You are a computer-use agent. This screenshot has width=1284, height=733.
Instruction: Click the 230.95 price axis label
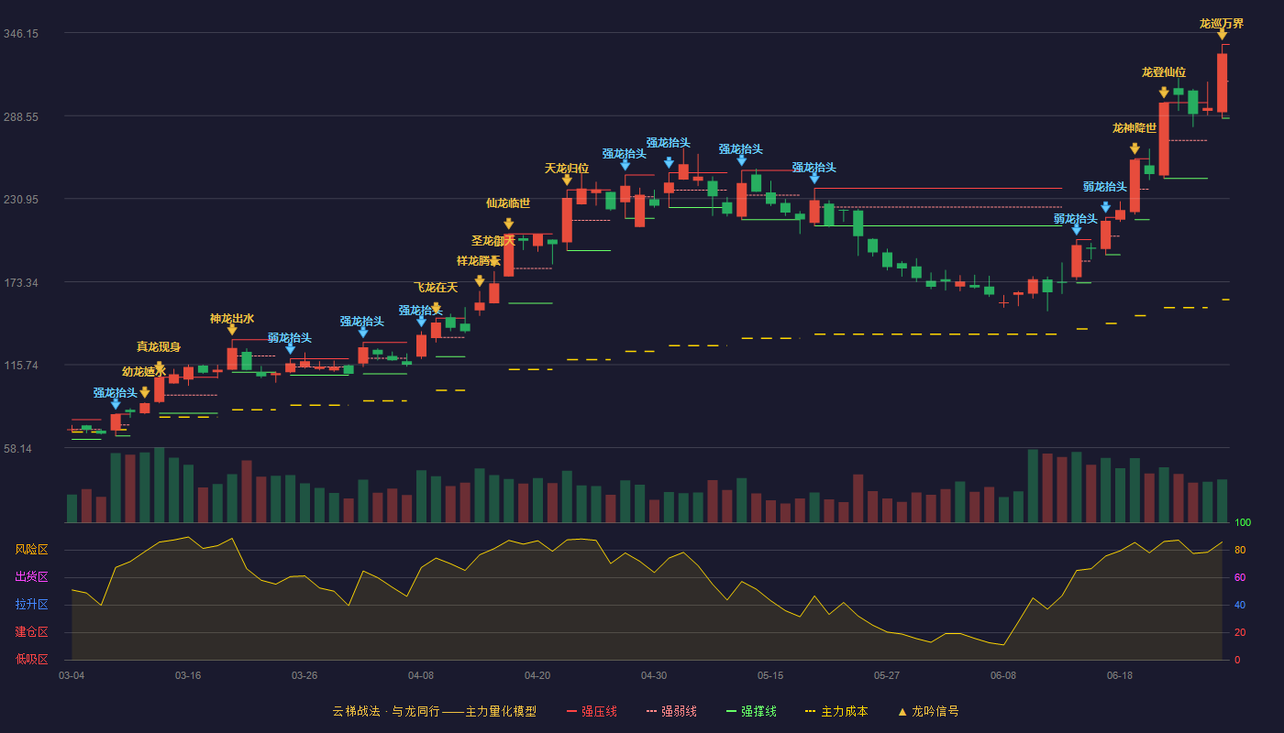21,200
